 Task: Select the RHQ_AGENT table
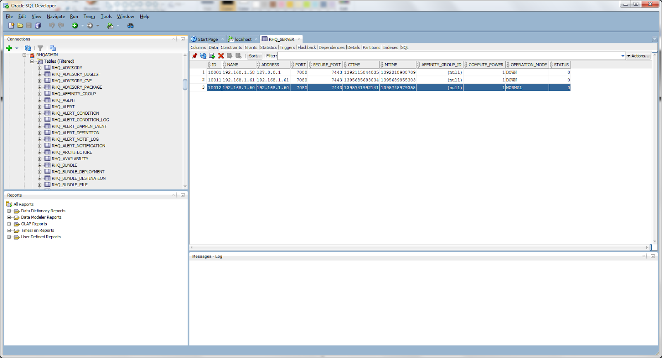pos(63,100)
